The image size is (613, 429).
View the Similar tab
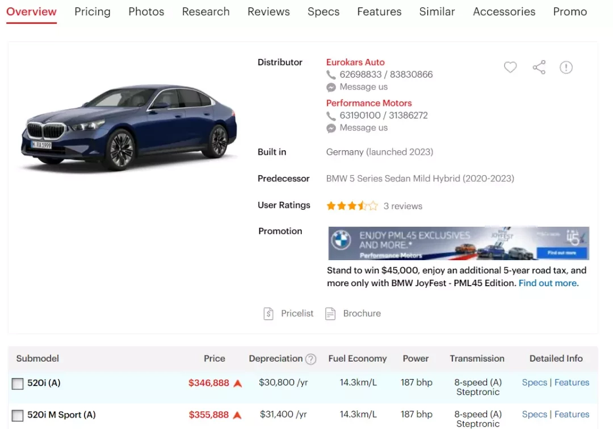tap(437, 12)
